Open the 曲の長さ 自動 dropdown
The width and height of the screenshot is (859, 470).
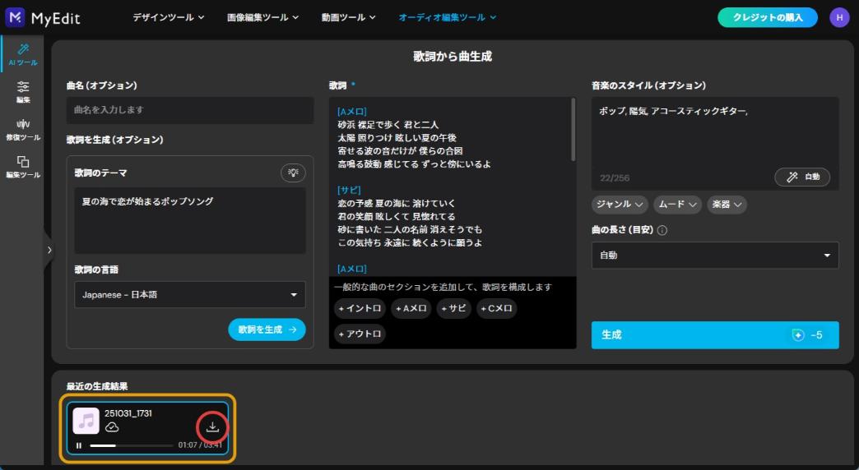click(715, 256)
